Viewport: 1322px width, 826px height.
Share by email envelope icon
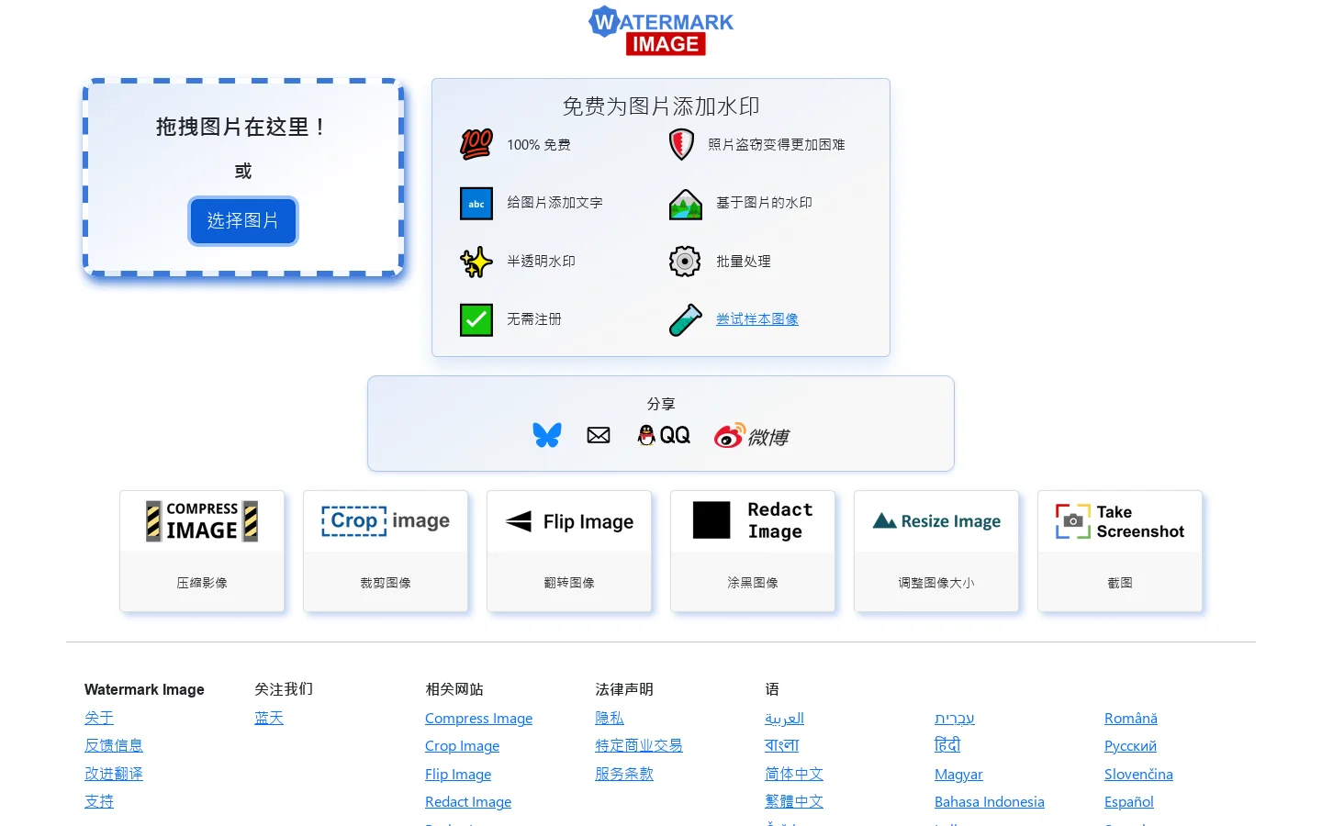(x=599, y=435)
